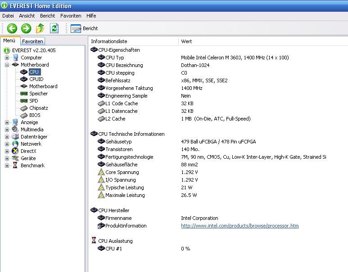Viewport: 348px width, 272px height.
Task: Click the Befehlssatz row label
Action: 118,80
